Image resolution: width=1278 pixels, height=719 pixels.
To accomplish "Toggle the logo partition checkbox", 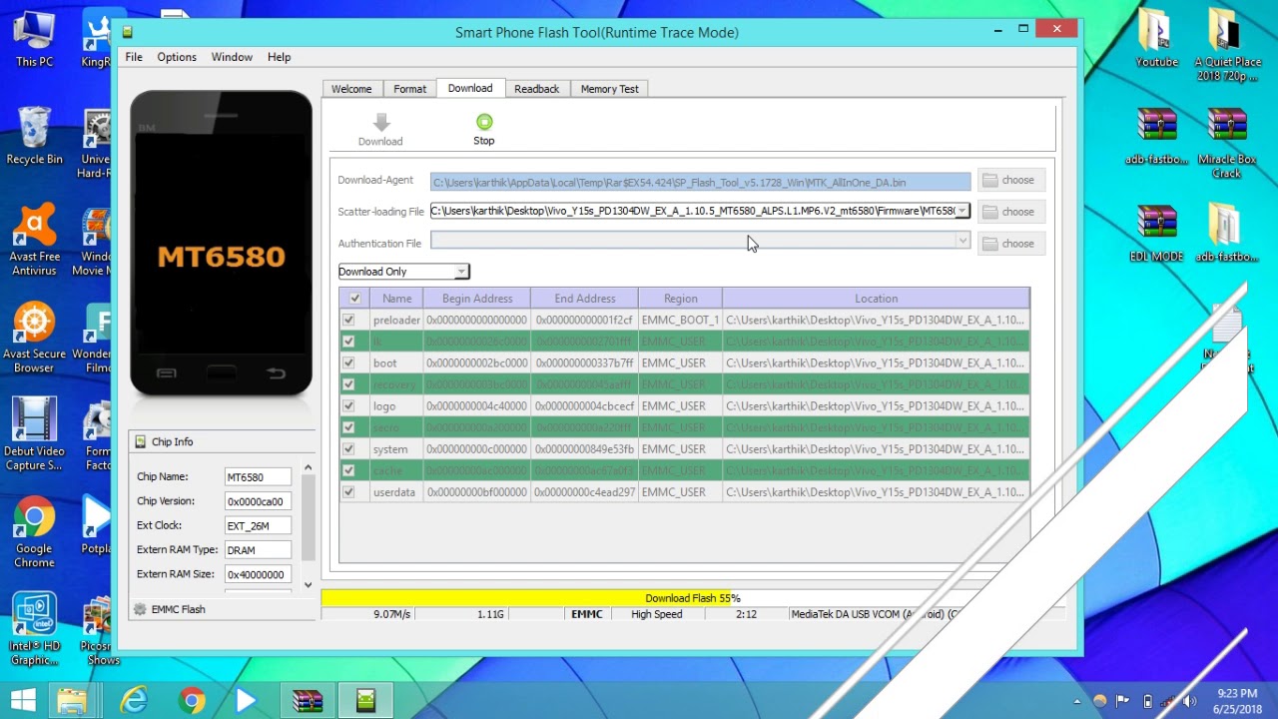I will (348, 405).
